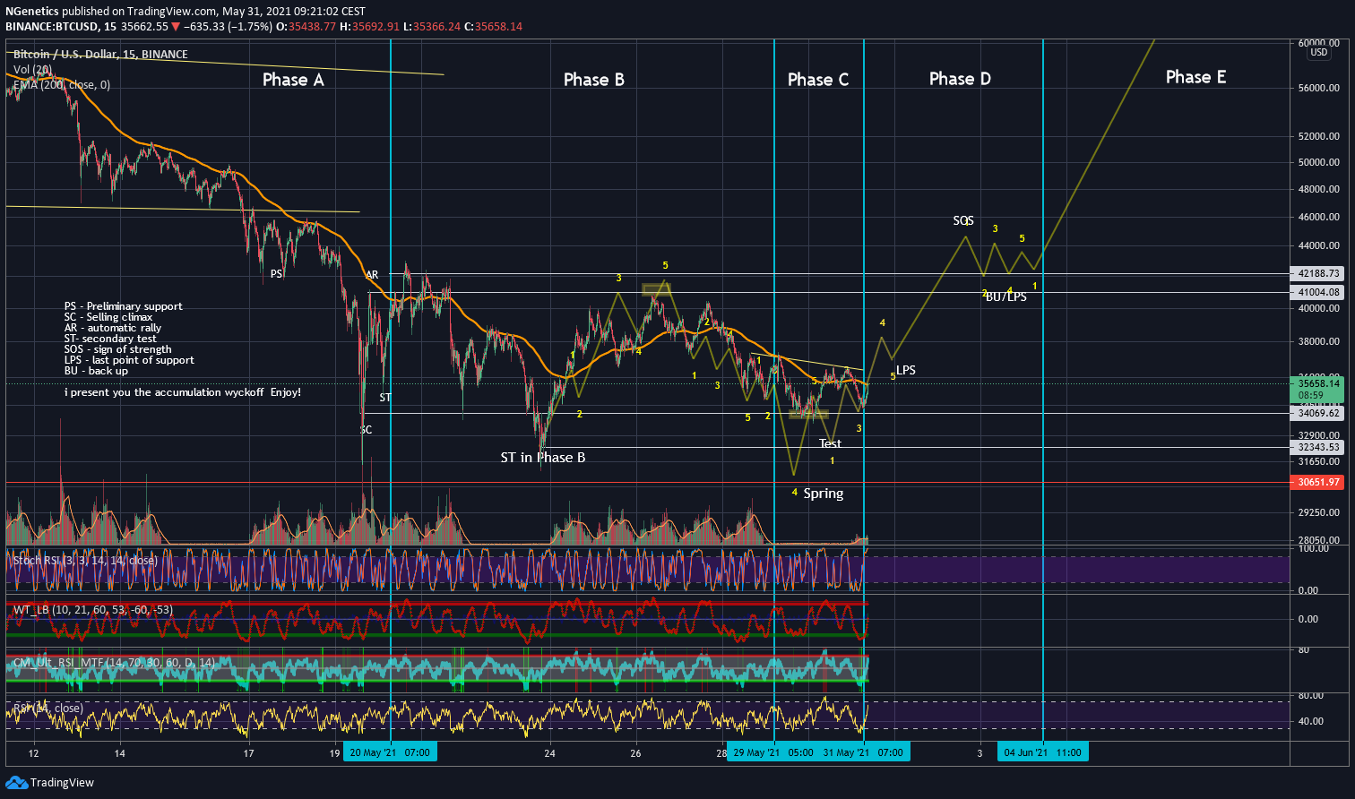Click the SC annotation on chart
The image size is (1355, 799).
tap(366, 430)
